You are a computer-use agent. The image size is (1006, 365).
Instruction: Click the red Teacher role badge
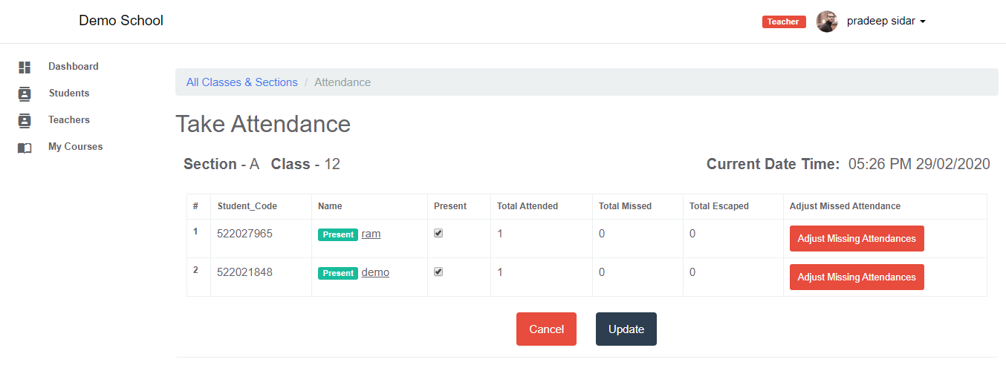point(783,22)
